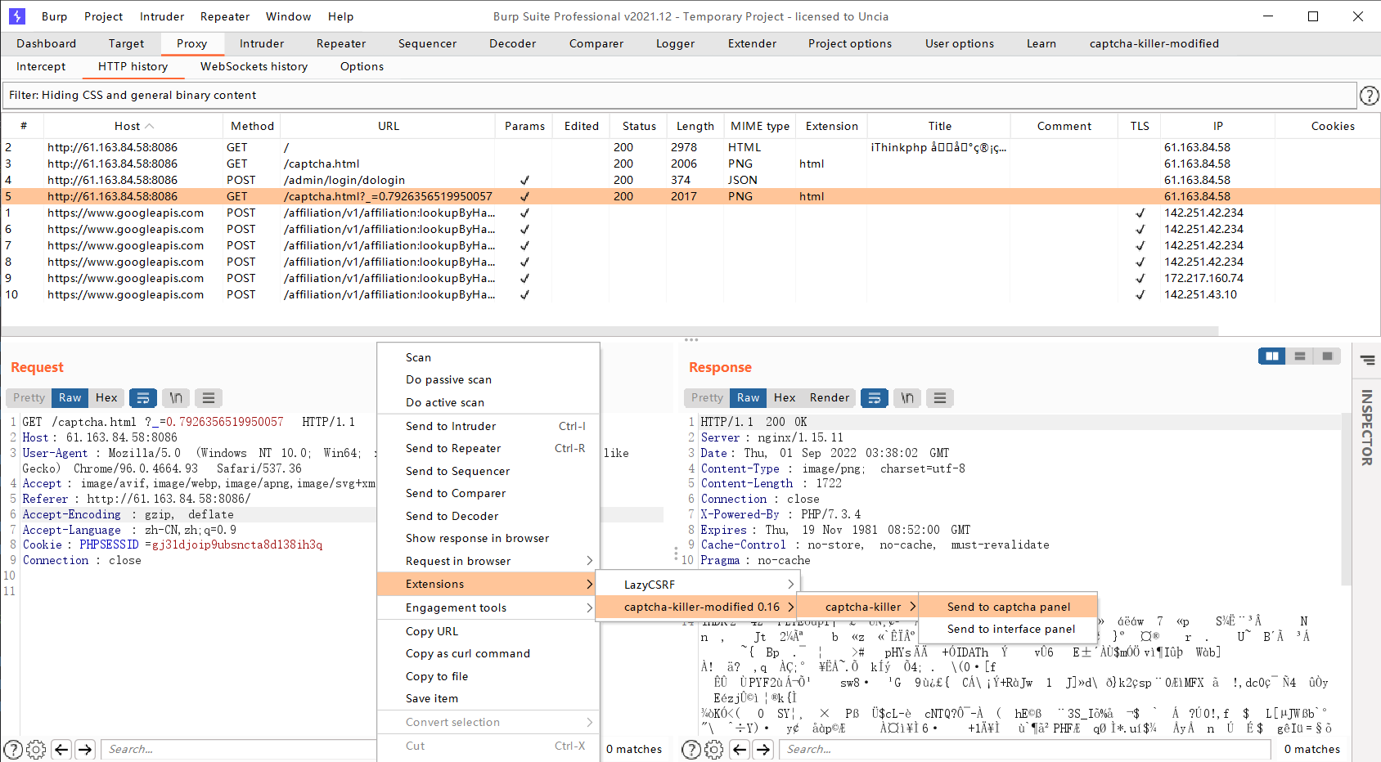This screenshot has width=1381, height=762.
Task: Select Save item in context menu
Action: (488, 698)
